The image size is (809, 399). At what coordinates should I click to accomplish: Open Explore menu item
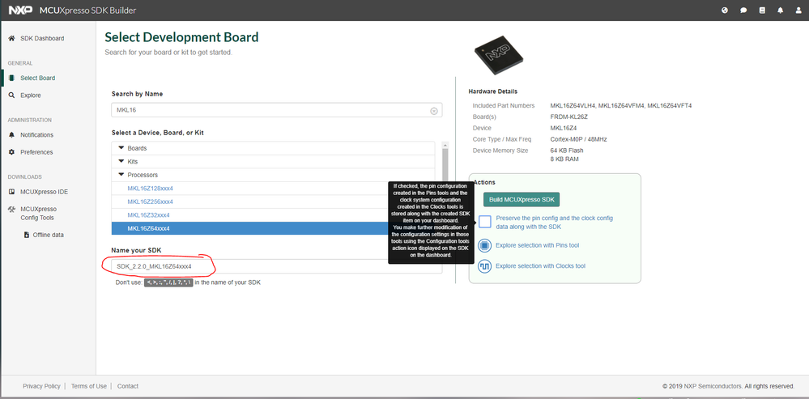[31, 96]
